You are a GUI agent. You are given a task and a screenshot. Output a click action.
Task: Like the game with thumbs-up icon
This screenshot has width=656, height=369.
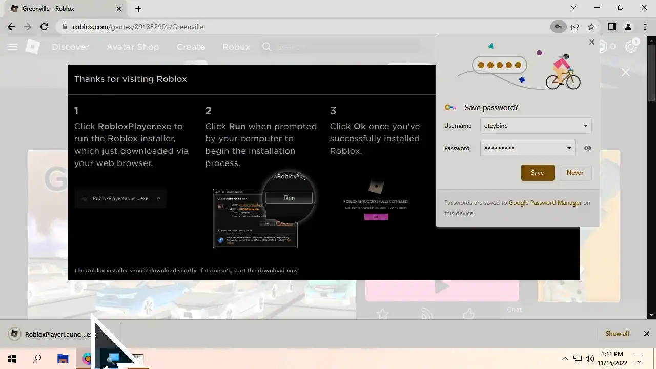click(x=469, y=313)
